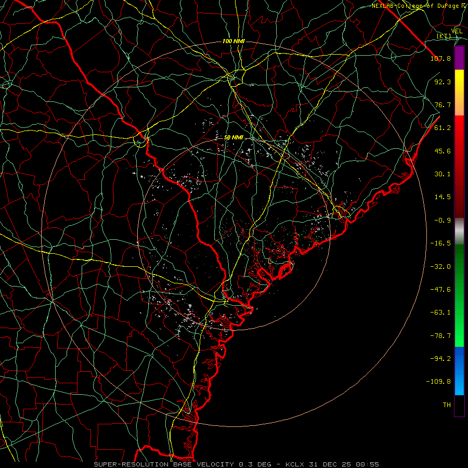Viewport: 468px width, 468px height.
Task: Click the "100 NMI" range ring label
Action: 233,41
